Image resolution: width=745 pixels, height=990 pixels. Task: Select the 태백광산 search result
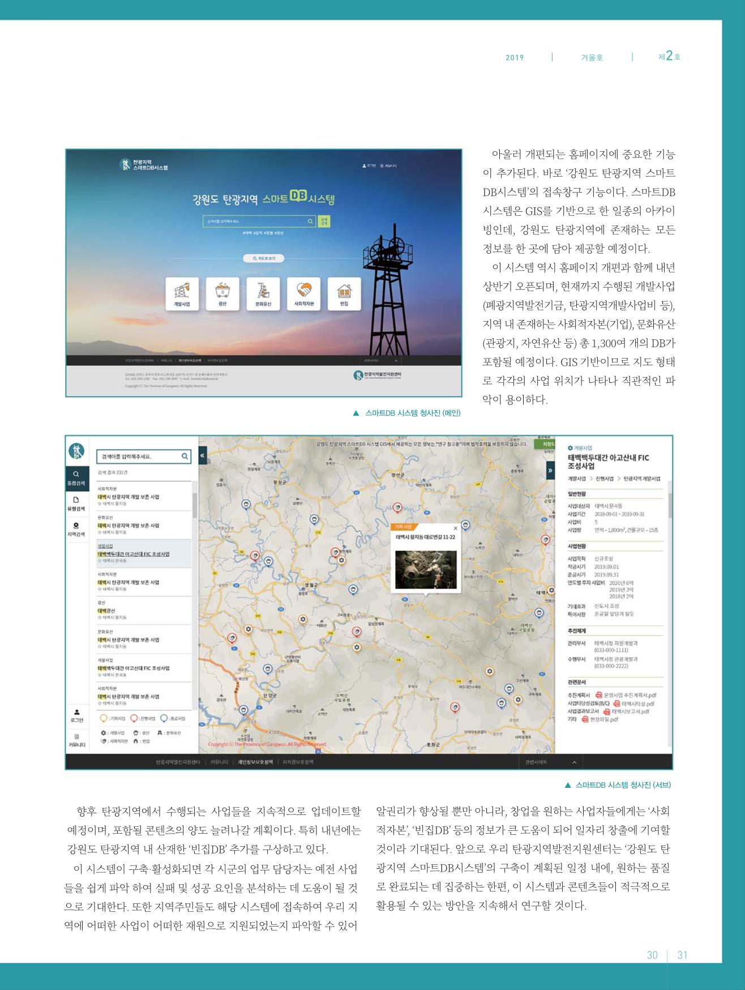tap(144, 611)
